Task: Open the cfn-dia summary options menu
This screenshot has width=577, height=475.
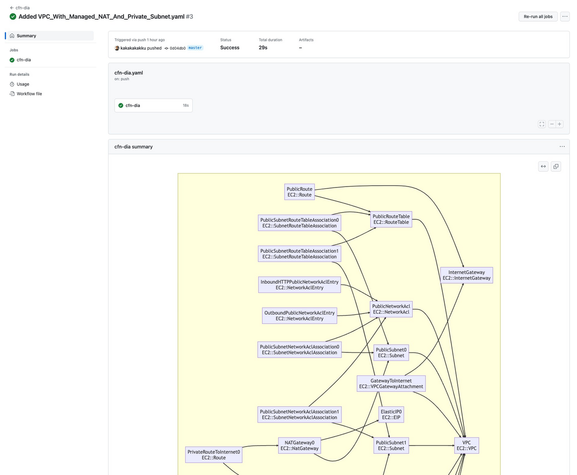Action: 562,147
